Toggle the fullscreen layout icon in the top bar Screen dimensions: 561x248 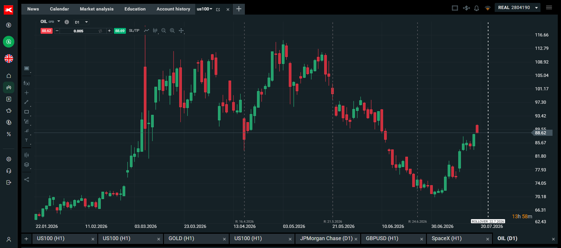[455, 8]
